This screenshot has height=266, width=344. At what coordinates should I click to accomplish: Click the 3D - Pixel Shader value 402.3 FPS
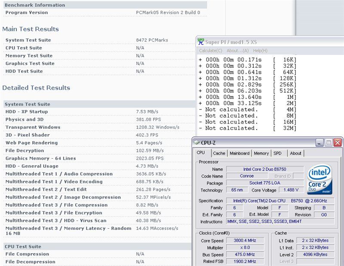point(147,135)
